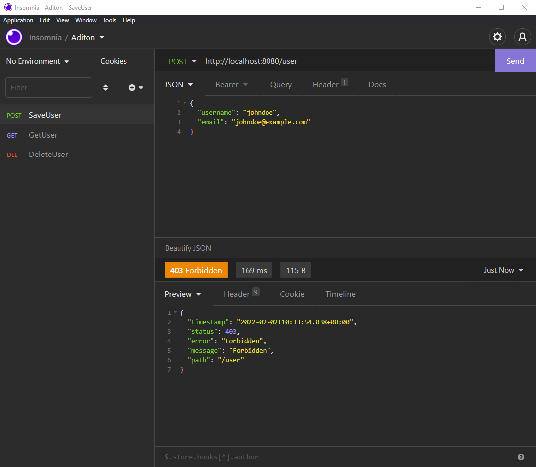Open the Window menu
This screenshot has height=467, width=536.
[x=86, y=20]
